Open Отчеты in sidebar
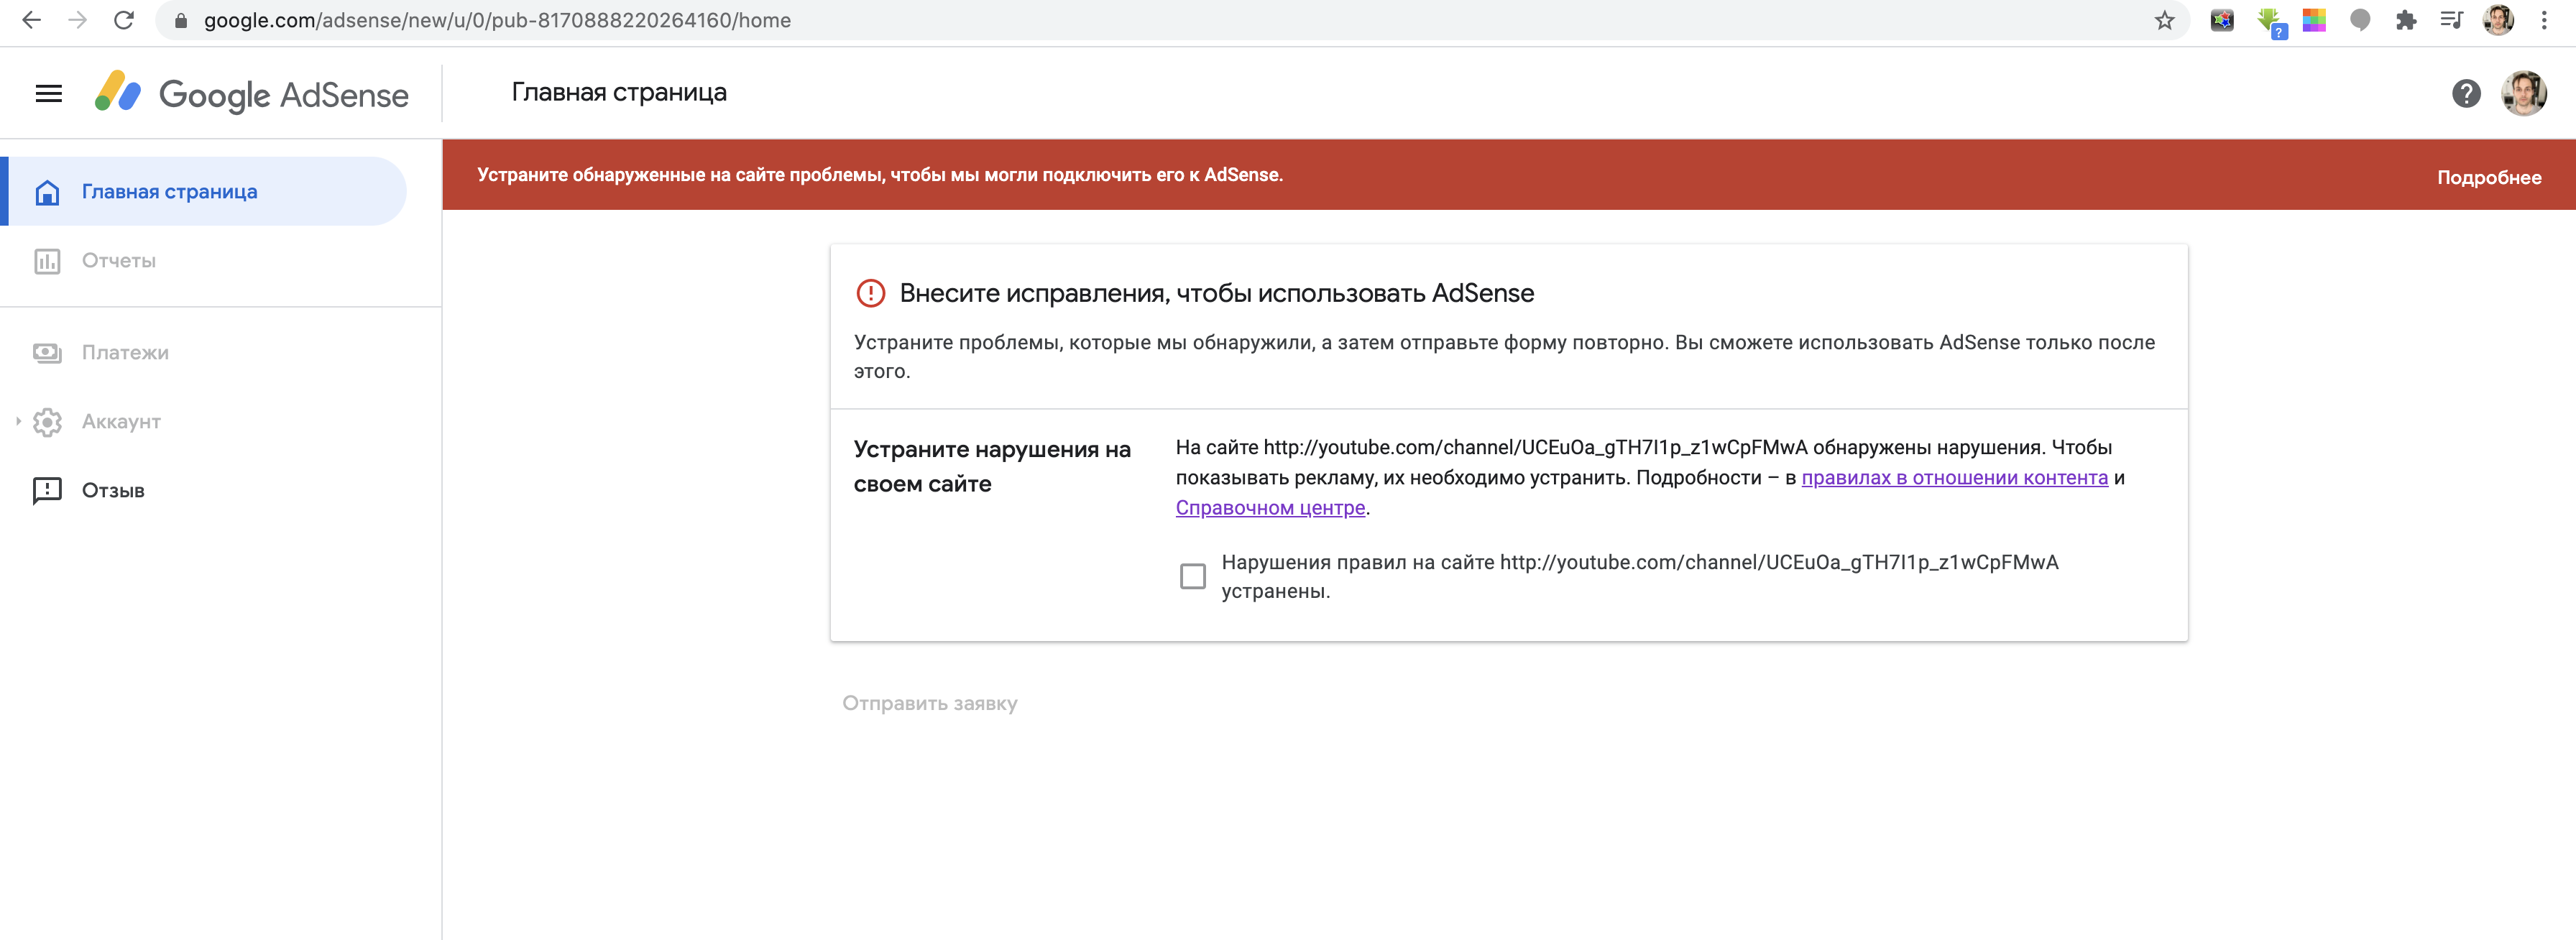Viewport: 2576px width, 940px height. pyautogui.click(x=118, y=261)
